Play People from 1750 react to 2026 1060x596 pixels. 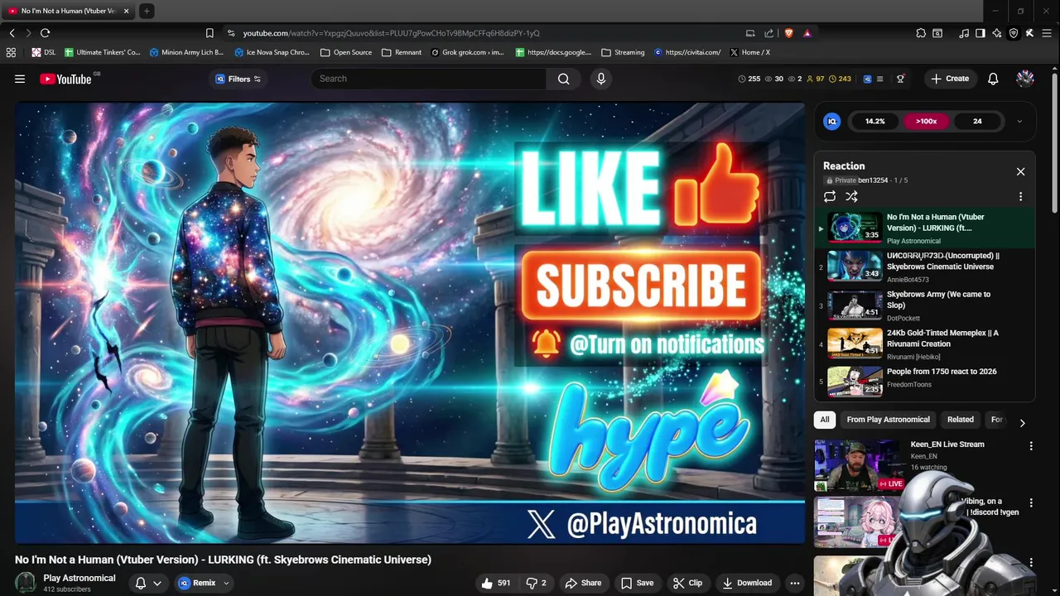925,381
